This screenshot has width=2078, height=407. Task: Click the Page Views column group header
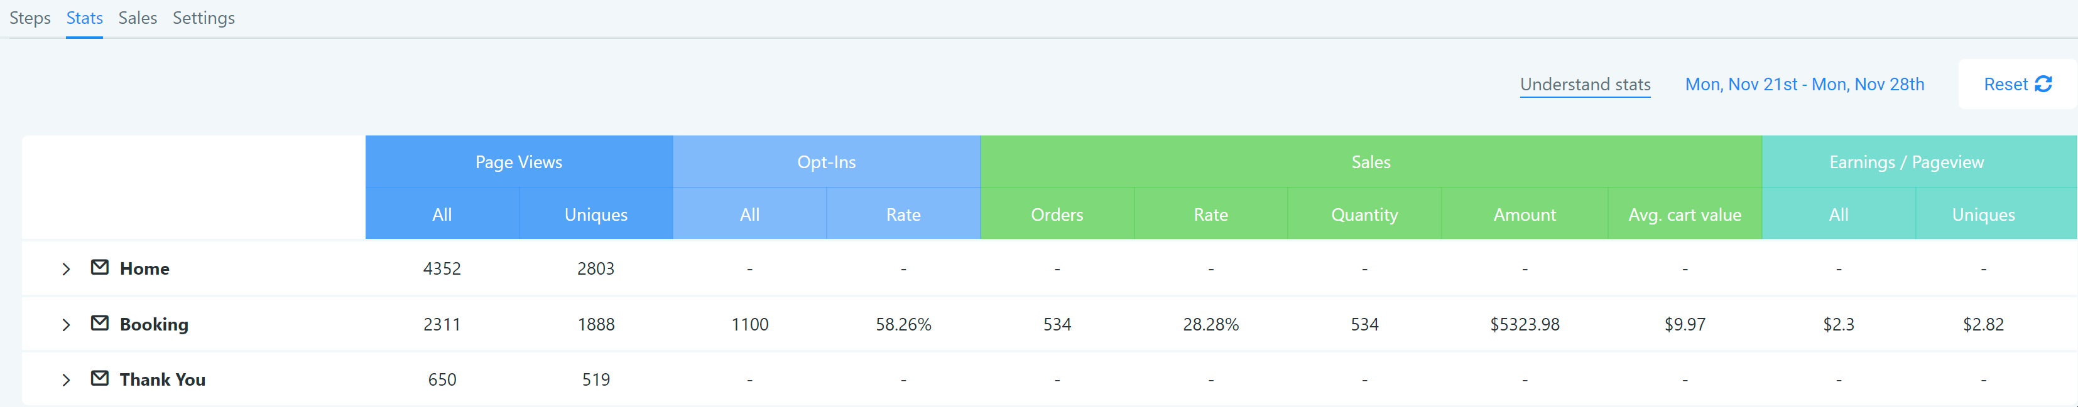click(x=519, y=162)
